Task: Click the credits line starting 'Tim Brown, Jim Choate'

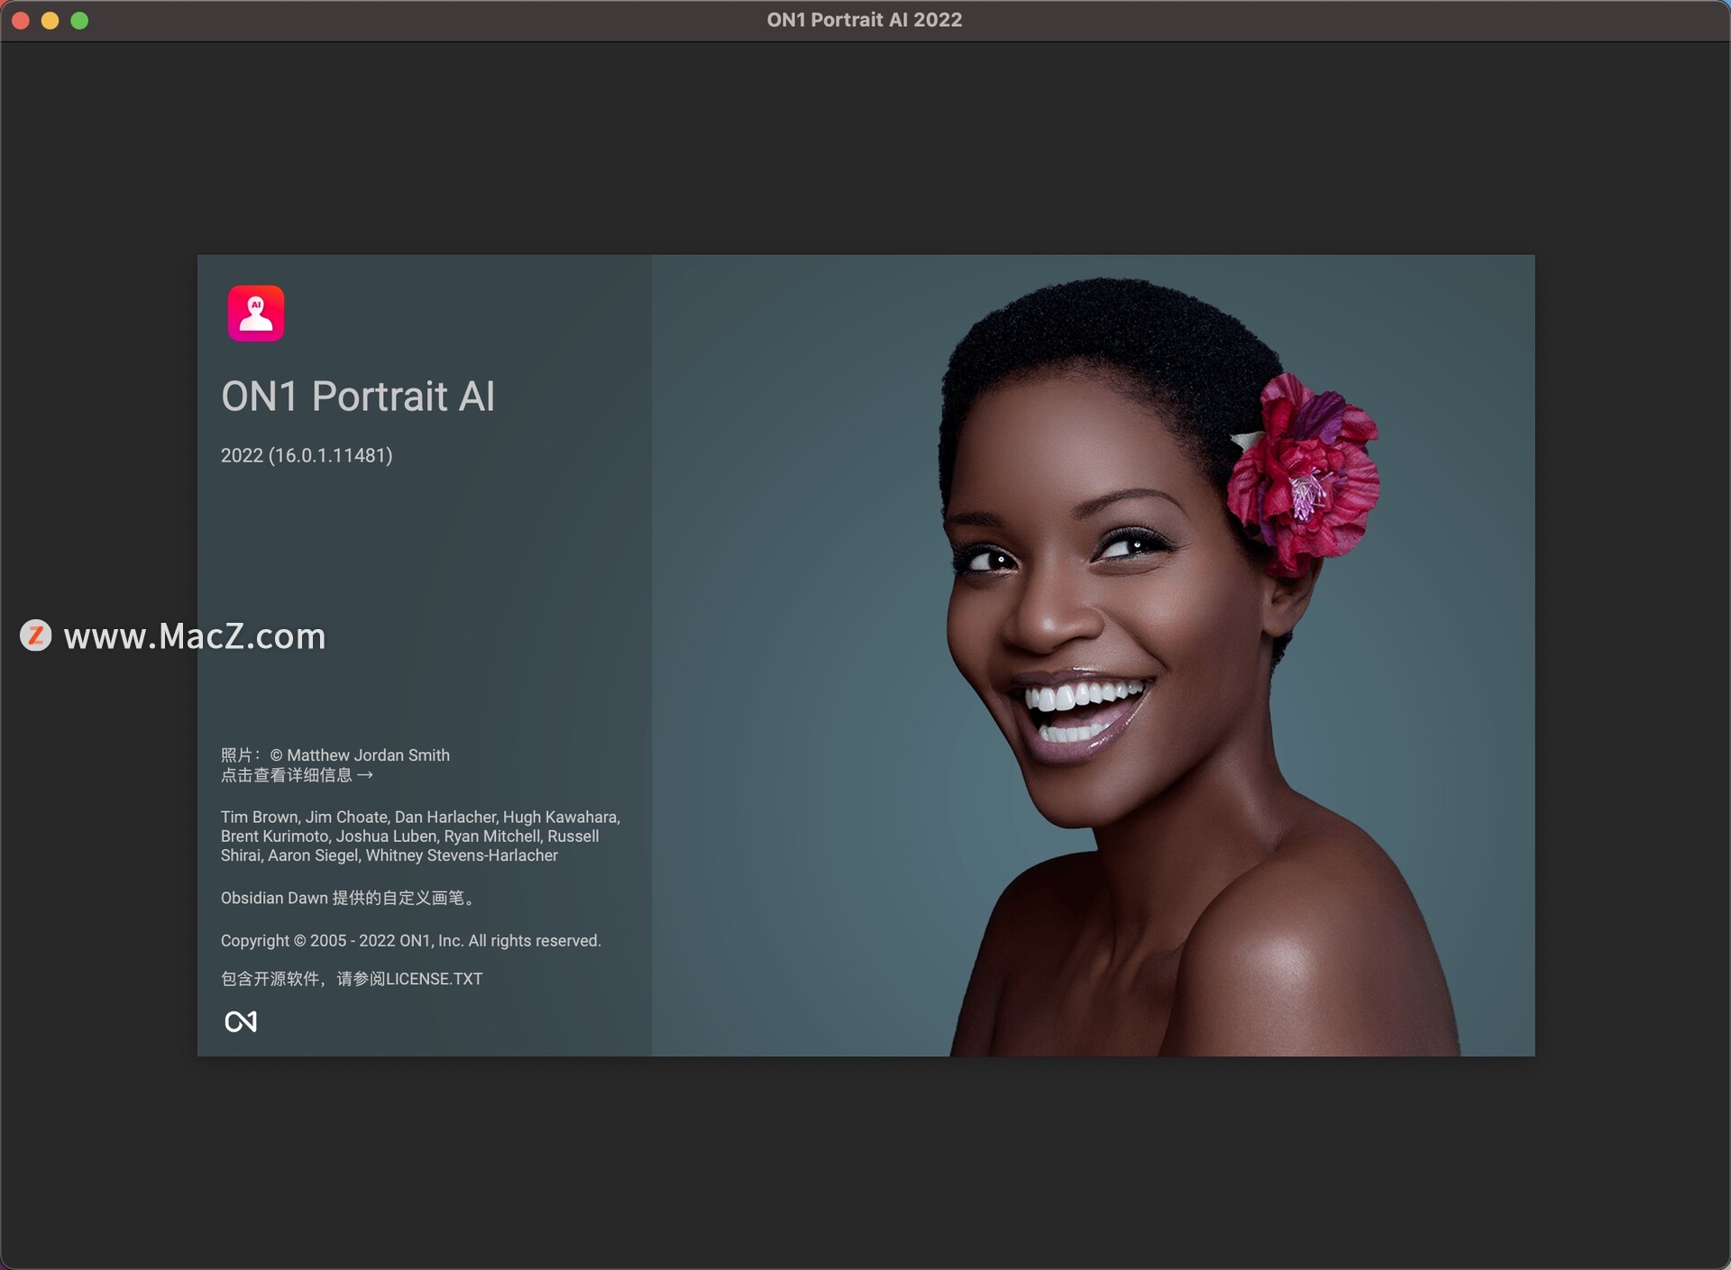Action: 420,817
